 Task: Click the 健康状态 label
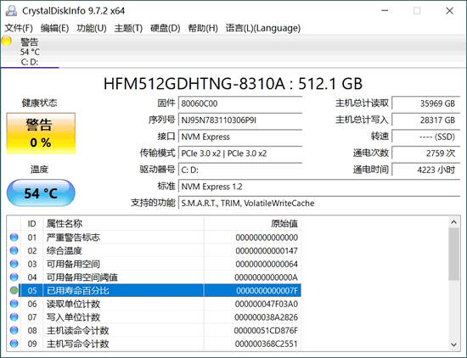tap(39, 103)
